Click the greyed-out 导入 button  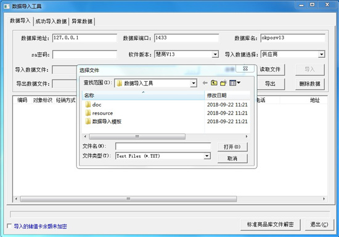point(310,70)
